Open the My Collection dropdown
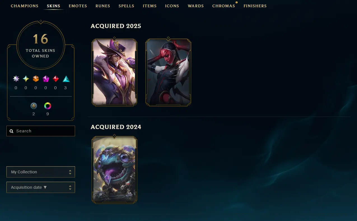Viewport: 357px width, 221px height. [x=41, y=172]
